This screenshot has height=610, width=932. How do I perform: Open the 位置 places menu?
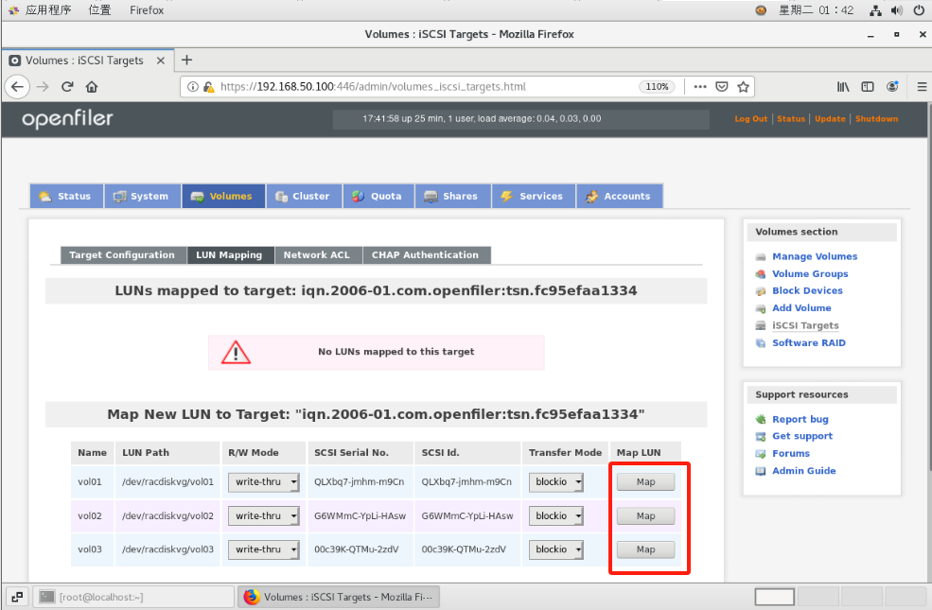point(100,10)
